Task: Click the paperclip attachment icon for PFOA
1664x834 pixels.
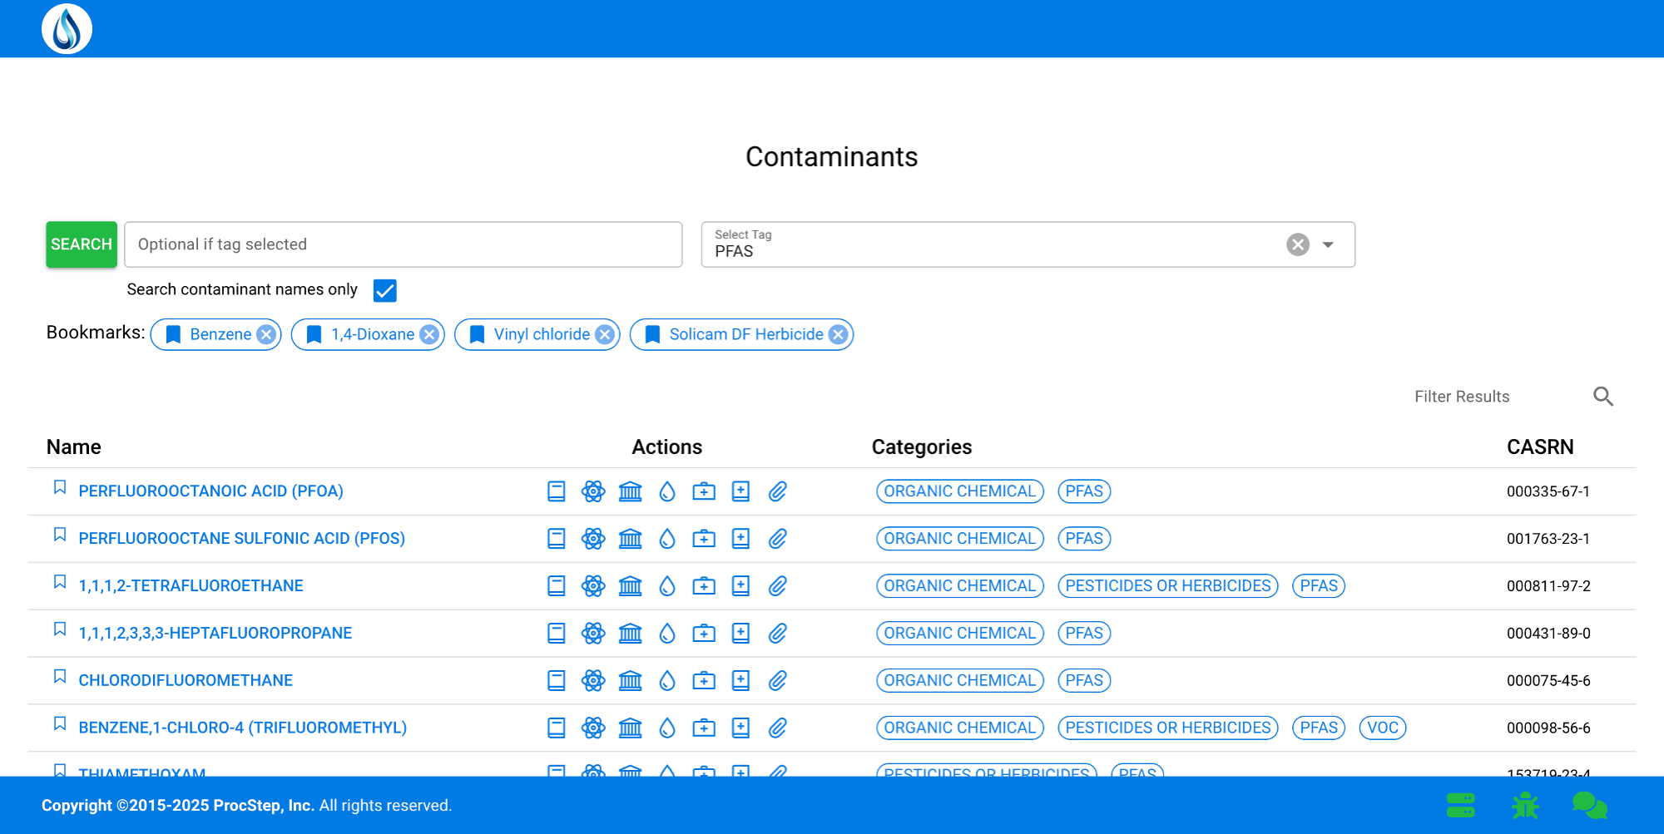Action: pos(778,491)
